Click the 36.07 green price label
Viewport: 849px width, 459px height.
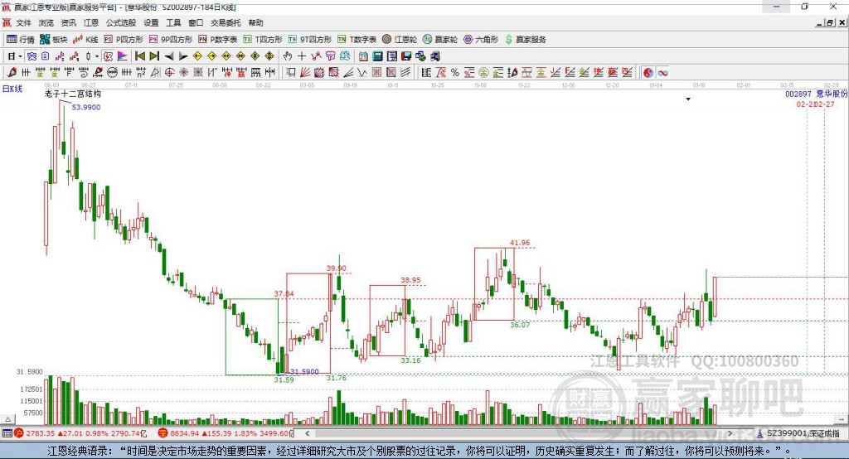520,325
